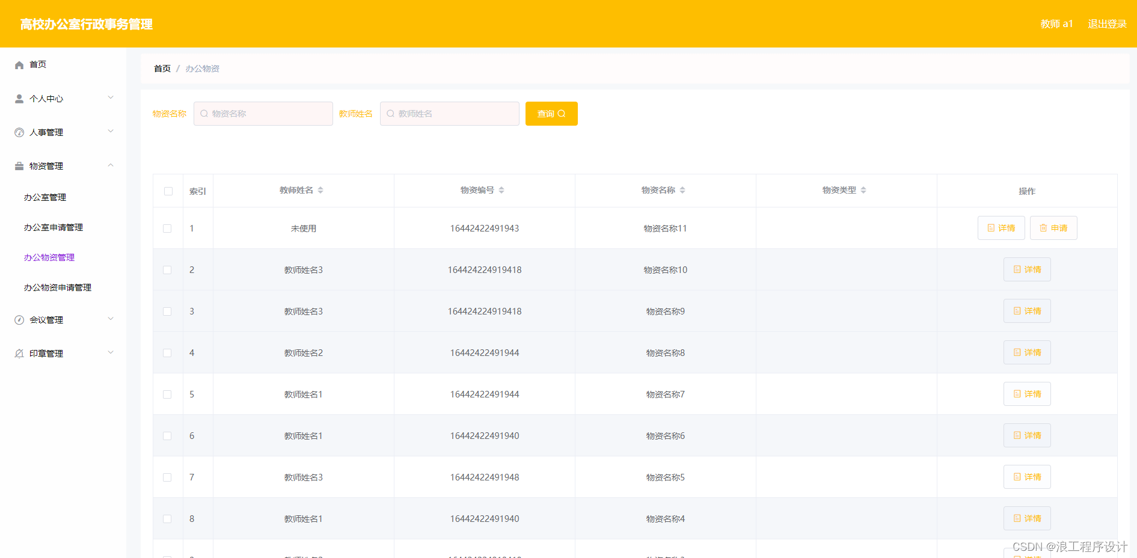Click the stamp icon beside 印章管理
This screenshot has width=1137, height=558.
(19, 354)
